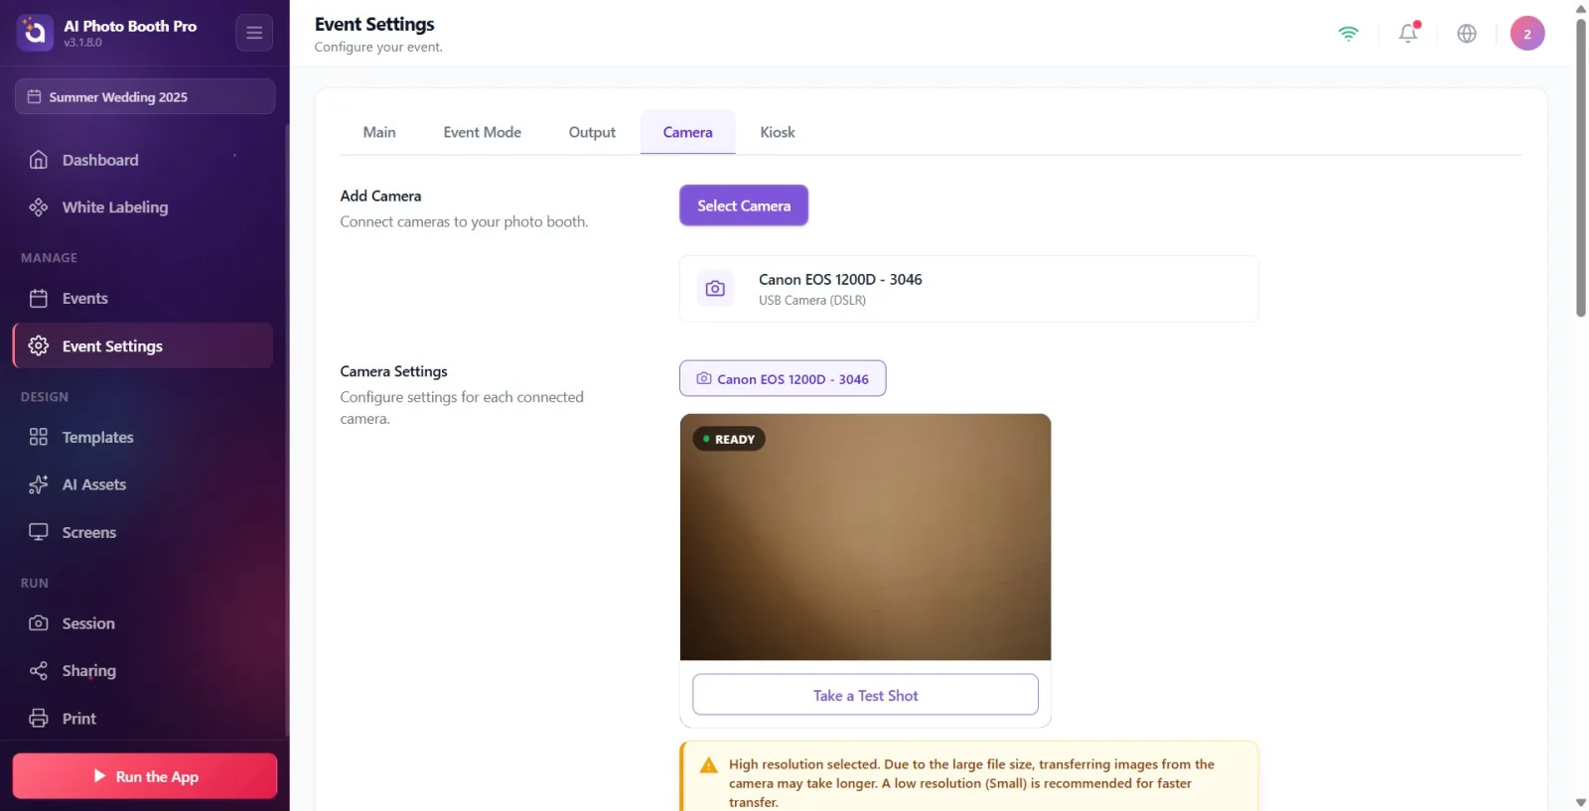Viewport: 1589px width, 811px height.
Task: Open the language globe icon
Action: coord(1467,34)
